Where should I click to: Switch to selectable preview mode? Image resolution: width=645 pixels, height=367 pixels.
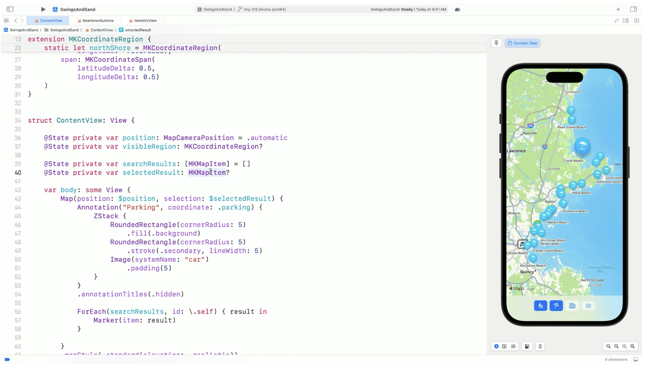click(x=504, y=346)
